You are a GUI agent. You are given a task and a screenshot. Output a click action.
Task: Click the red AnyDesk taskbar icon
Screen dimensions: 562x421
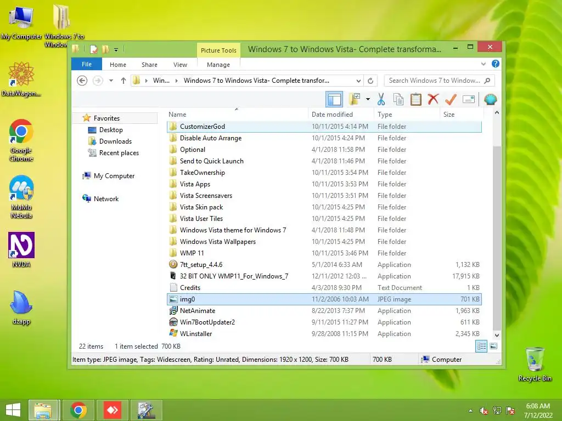tap(113, 410)
